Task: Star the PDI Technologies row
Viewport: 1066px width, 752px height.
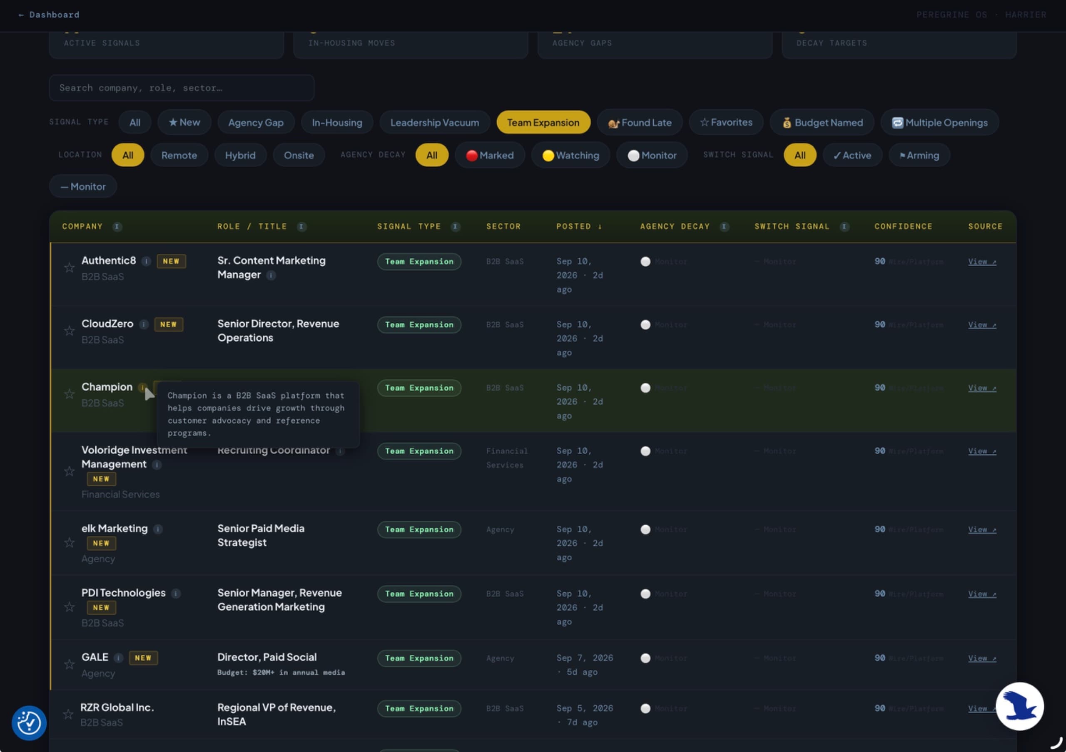Action: point(69,607)
